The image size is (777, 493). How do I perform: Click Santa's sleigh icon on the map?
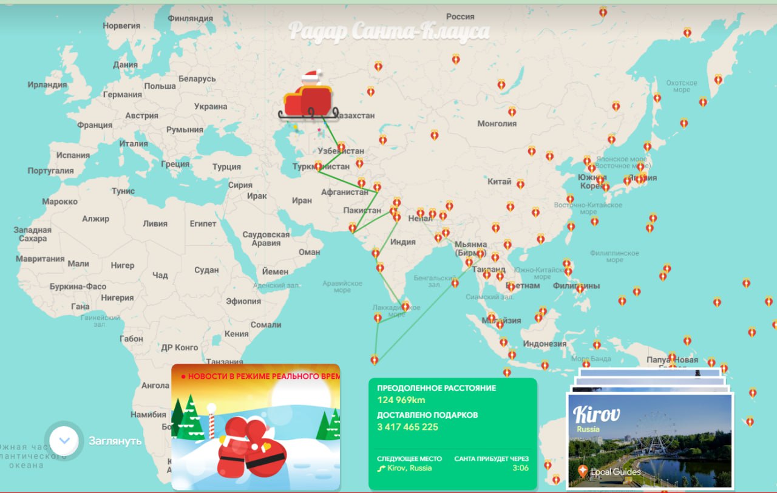point(307,98)
